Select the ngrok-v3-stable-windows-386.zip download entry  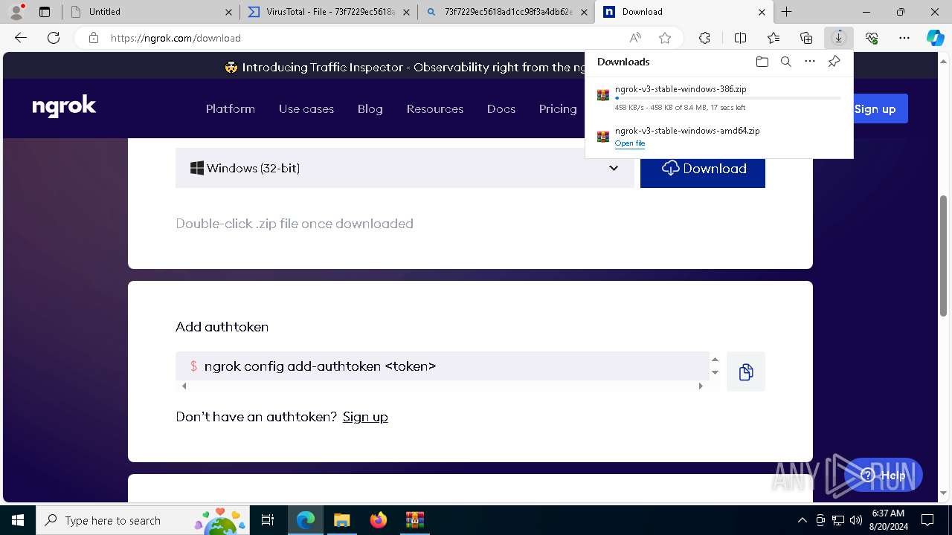coord(719,97)
